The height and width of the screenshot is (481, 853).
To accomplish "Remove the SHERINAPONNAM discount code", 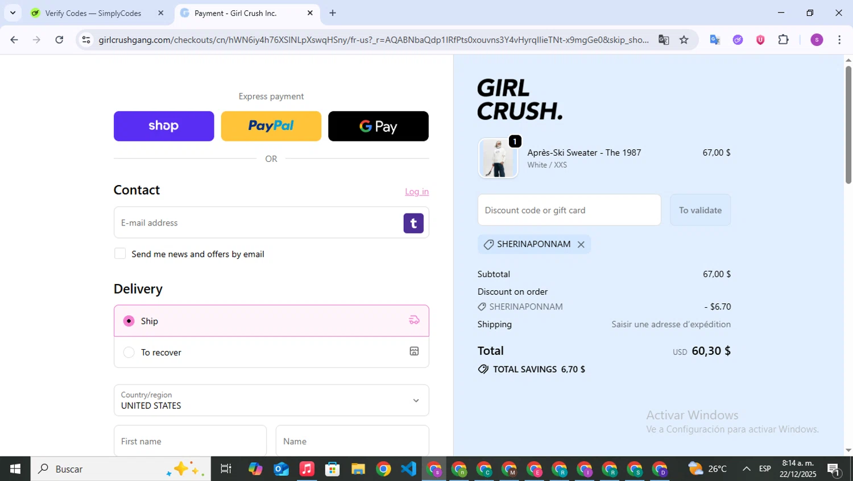I will [581, 245].
